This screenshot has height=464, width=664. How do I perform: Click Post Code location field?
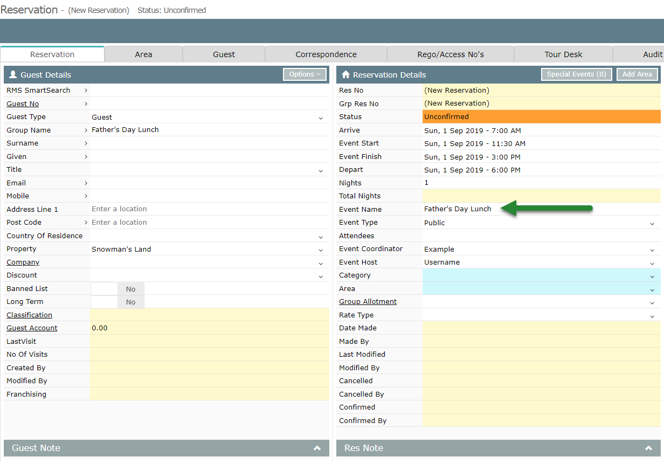pos(210,223)
